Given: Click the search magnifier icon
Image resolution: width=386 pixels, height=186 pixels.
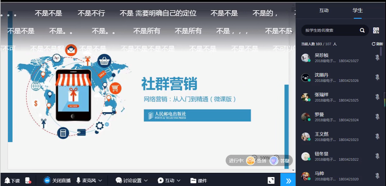Looking at the screenshot, I should click(x=362, y=30).
